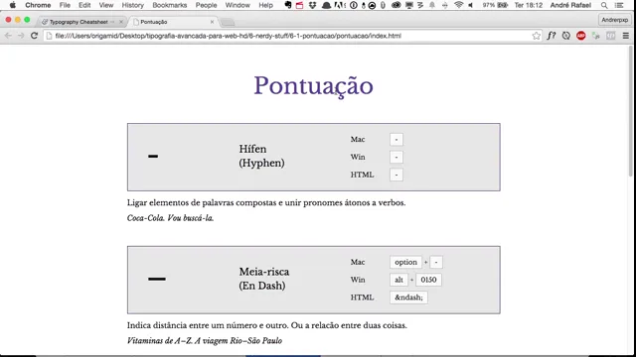This screenshot has height=357, width=636.
Task: Click the Dropbox menu bar icon
Action: (312, 5)
